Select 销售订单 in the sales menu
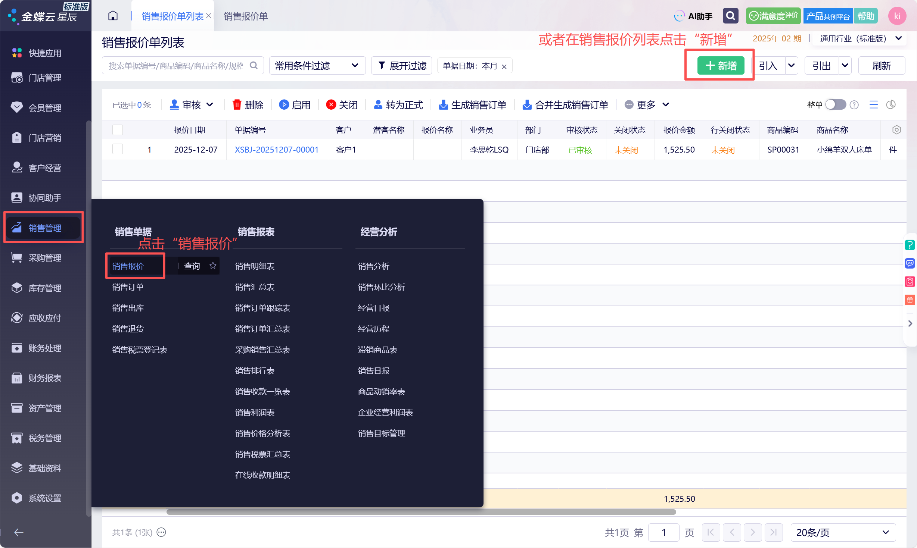 128,287
